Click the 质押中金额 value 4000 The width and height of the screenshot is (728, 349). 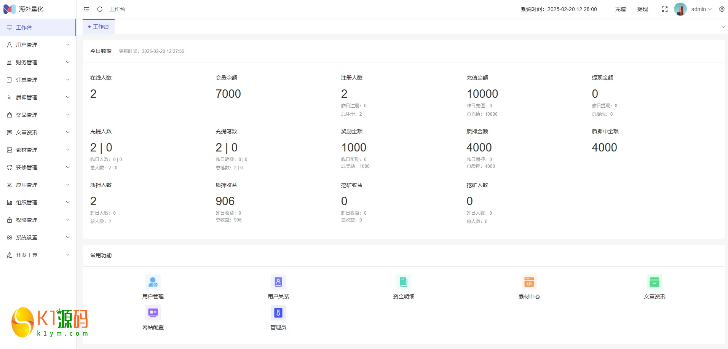point(604,147)
